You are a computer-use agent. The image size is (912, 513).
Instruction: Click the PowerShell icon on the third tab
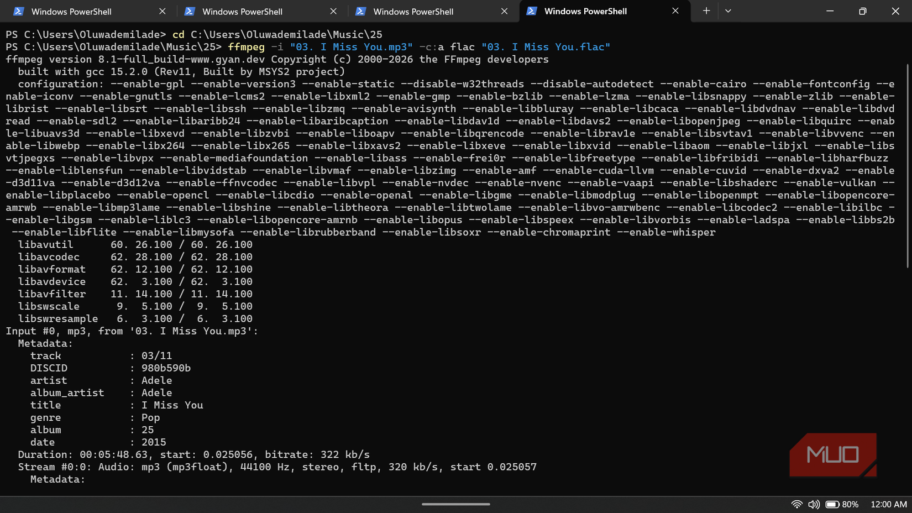pos(361,11)
